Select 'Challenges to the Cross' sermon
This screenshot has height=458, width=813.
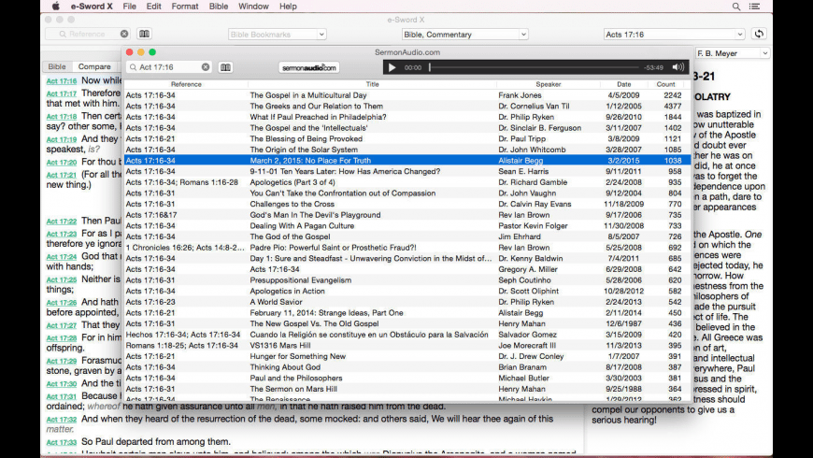[x=407, y=205]
